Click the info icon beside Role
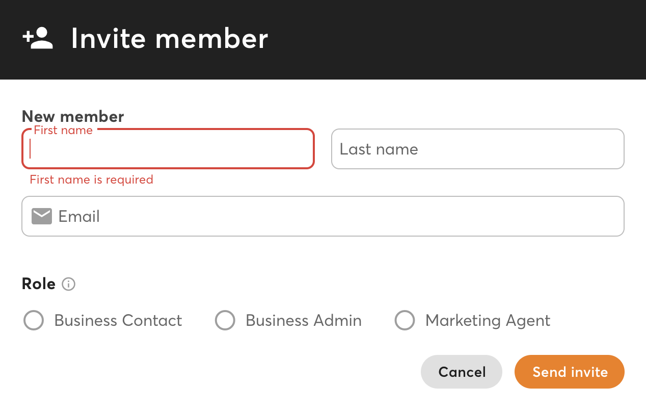 [68, 284]
